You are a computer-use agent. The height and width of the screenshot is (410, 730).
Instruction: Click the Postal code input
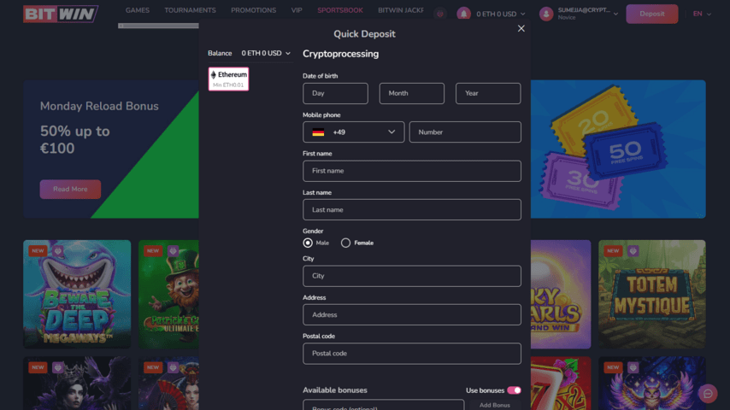[411, 354]
